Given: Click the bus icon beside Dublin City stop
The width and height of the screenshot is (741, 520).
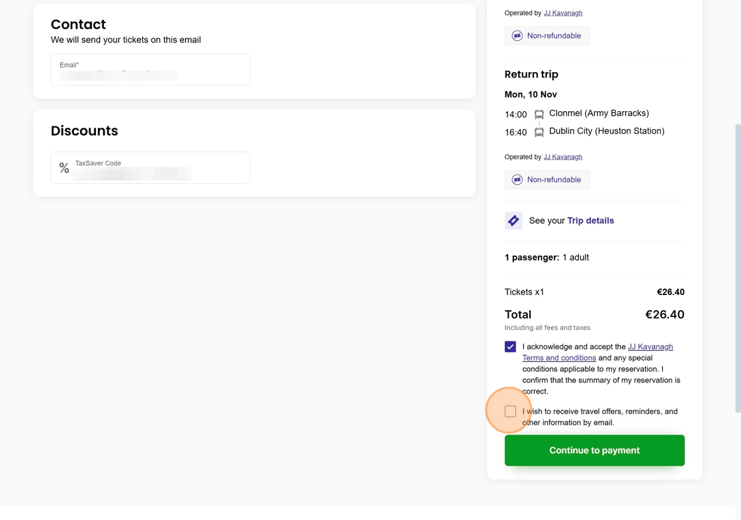Looking at the screenshot, I should (x=539, y=132).
